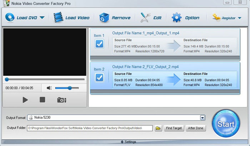
Task: Click the Item 2 progress bar
Action: pos(165,91)
